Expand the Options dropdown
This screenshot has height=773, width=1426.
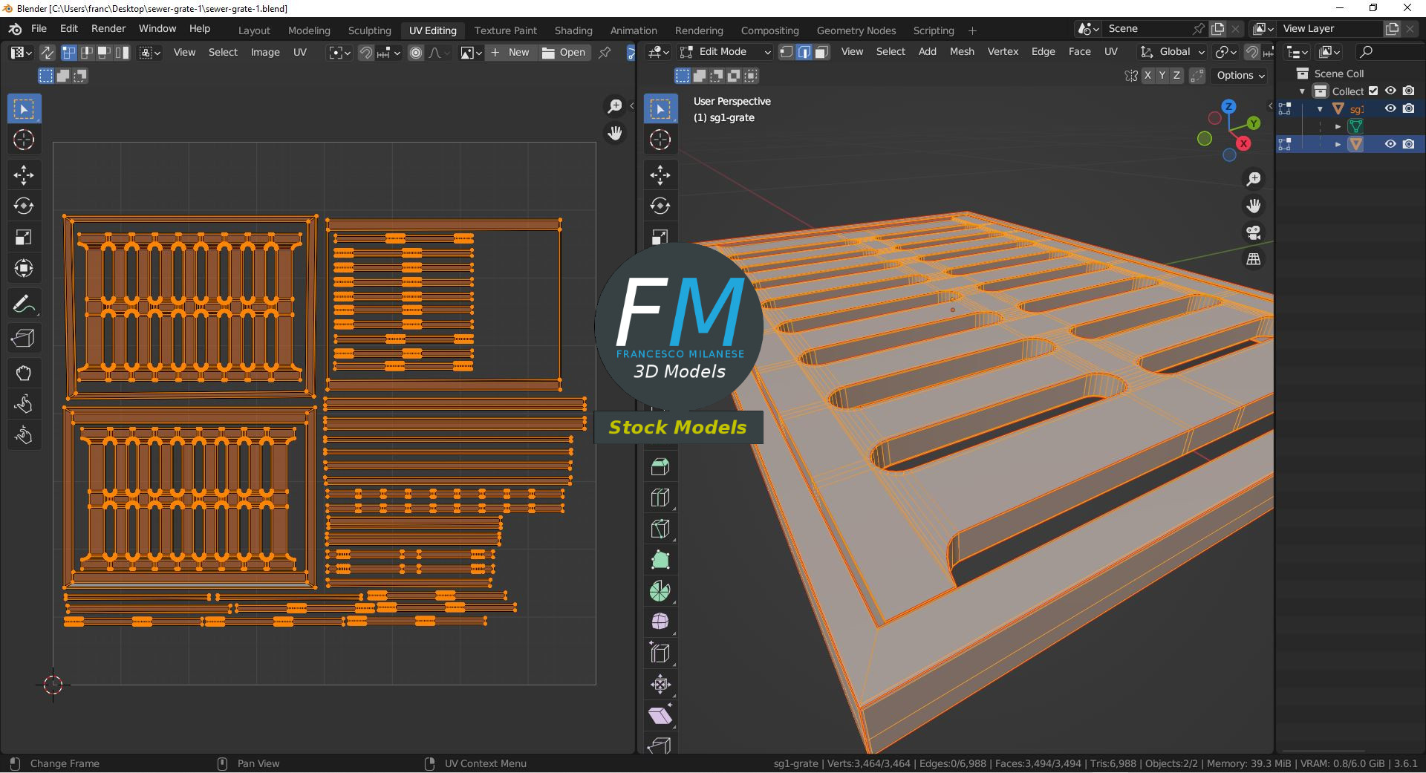(1240, 76)
